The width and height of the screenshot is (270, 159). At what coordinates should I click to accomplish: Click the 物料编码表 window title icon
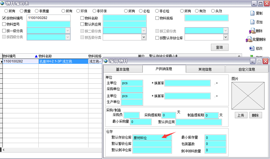click(2, 3)
